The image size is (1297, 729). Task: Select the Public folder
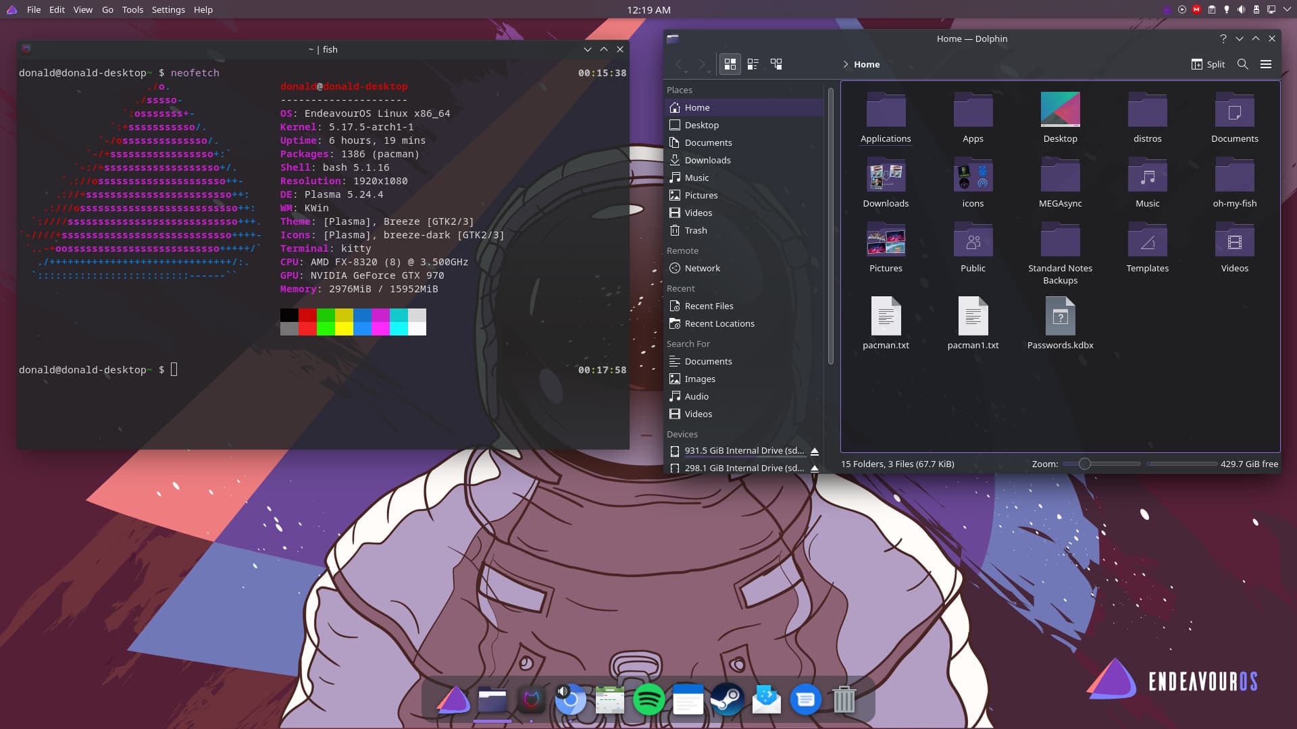tap(973, 247)
